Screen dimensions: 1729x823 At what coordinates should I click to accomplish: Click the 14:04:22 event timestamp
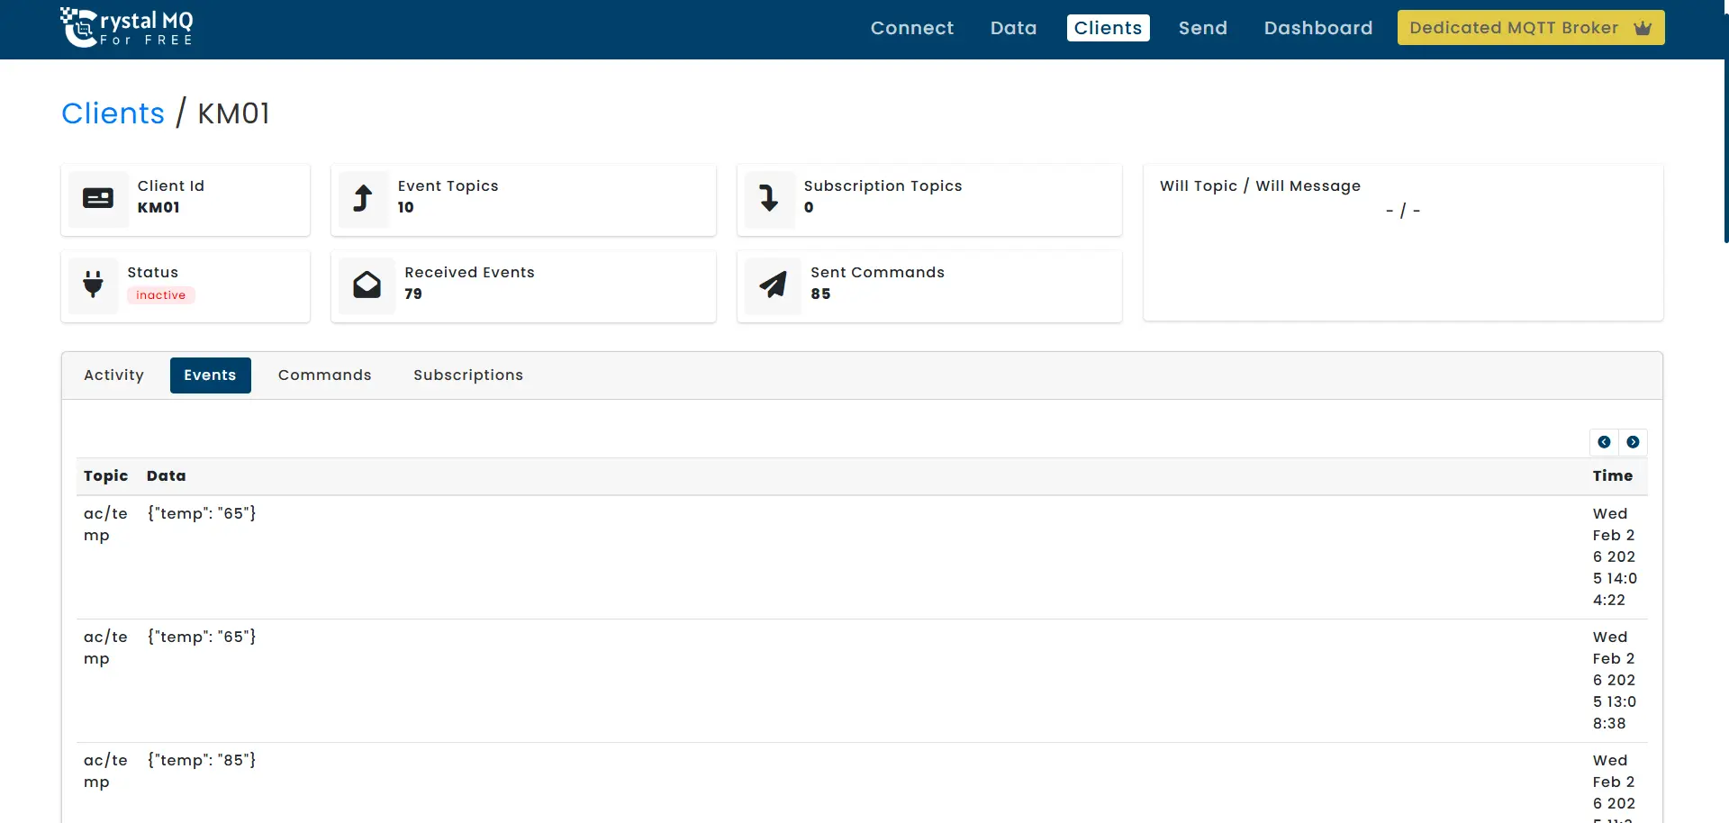(1615, 557)
